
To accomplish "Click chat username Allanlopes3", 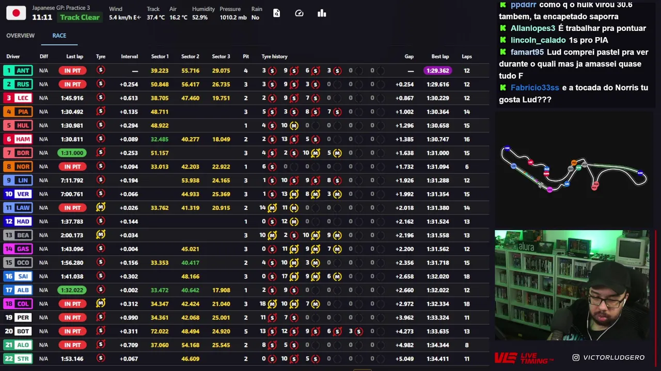I will pyautogui.click(x=533, y=28).
